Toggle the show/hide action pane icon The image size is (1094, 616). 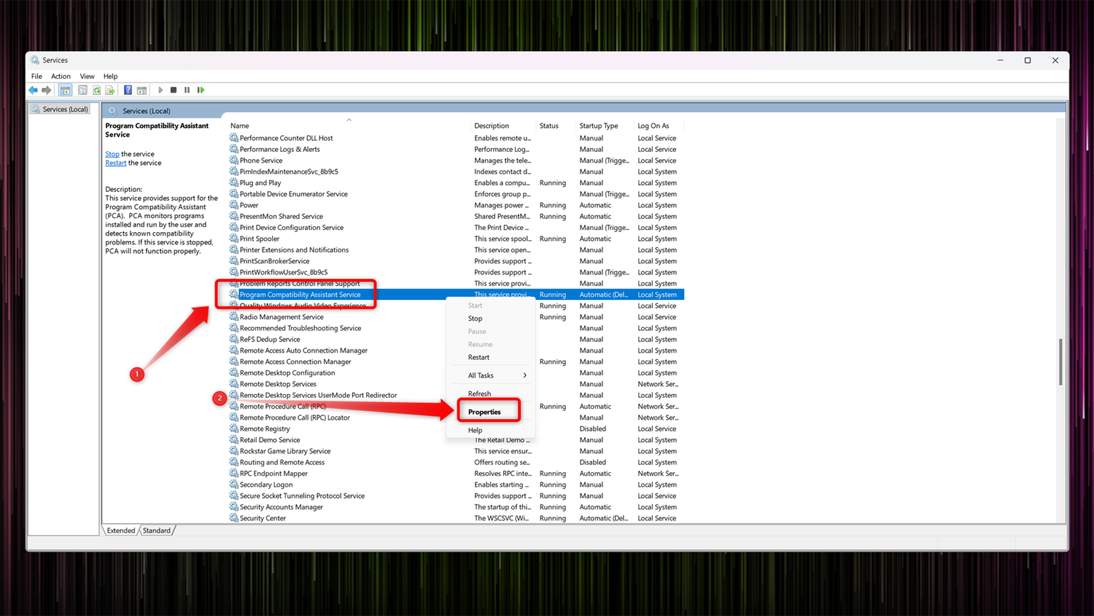[x=141, y=90]
